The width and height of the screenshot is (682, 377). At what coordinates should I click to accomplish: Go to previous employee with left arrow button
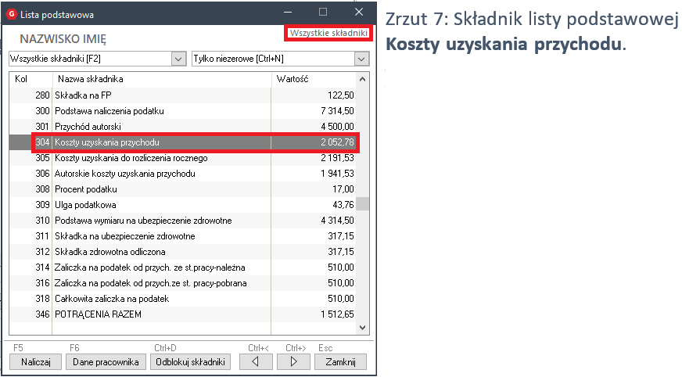point(256,362)
